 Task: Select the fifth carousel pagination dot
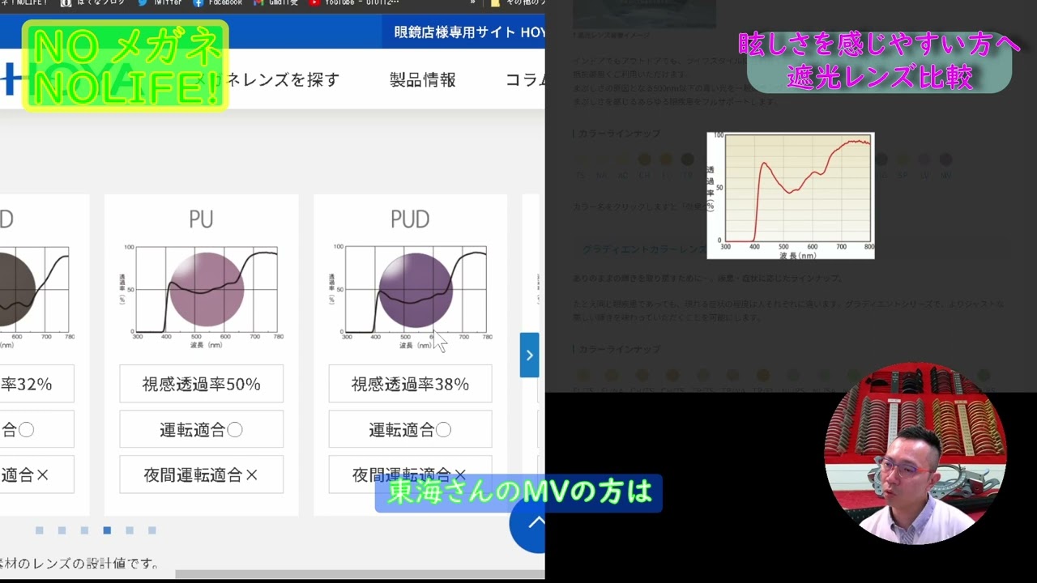pos(130,530)
